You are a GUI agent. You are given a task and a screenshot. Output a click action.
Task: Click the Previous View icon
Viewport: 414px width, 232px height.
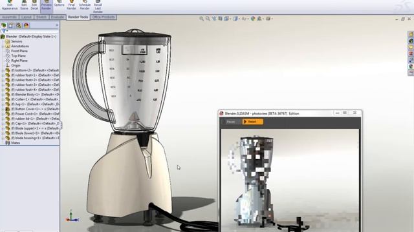click(x=214, y=19)
